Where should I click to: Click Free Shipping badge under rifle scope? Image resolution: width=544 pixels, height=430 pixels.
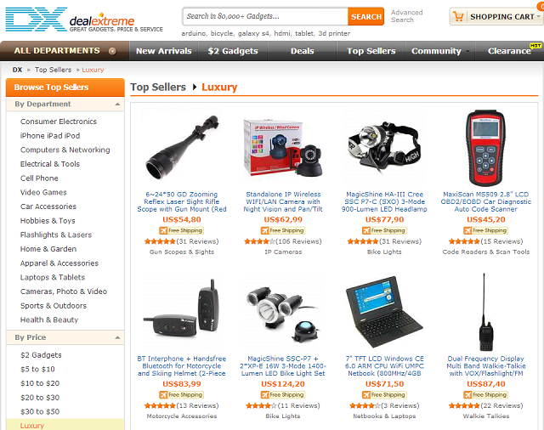pyautogui.click(x=181, y=230)
